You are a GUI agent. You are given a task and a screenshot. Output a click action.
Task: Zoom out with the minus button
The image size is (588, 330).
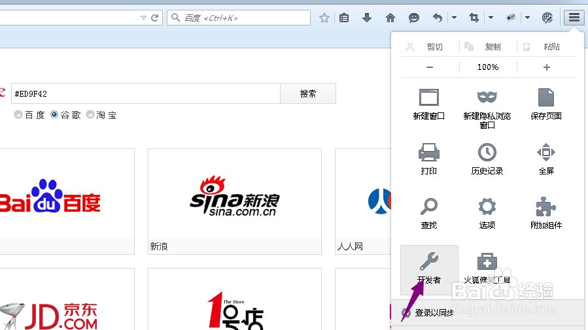click(430, 67)
